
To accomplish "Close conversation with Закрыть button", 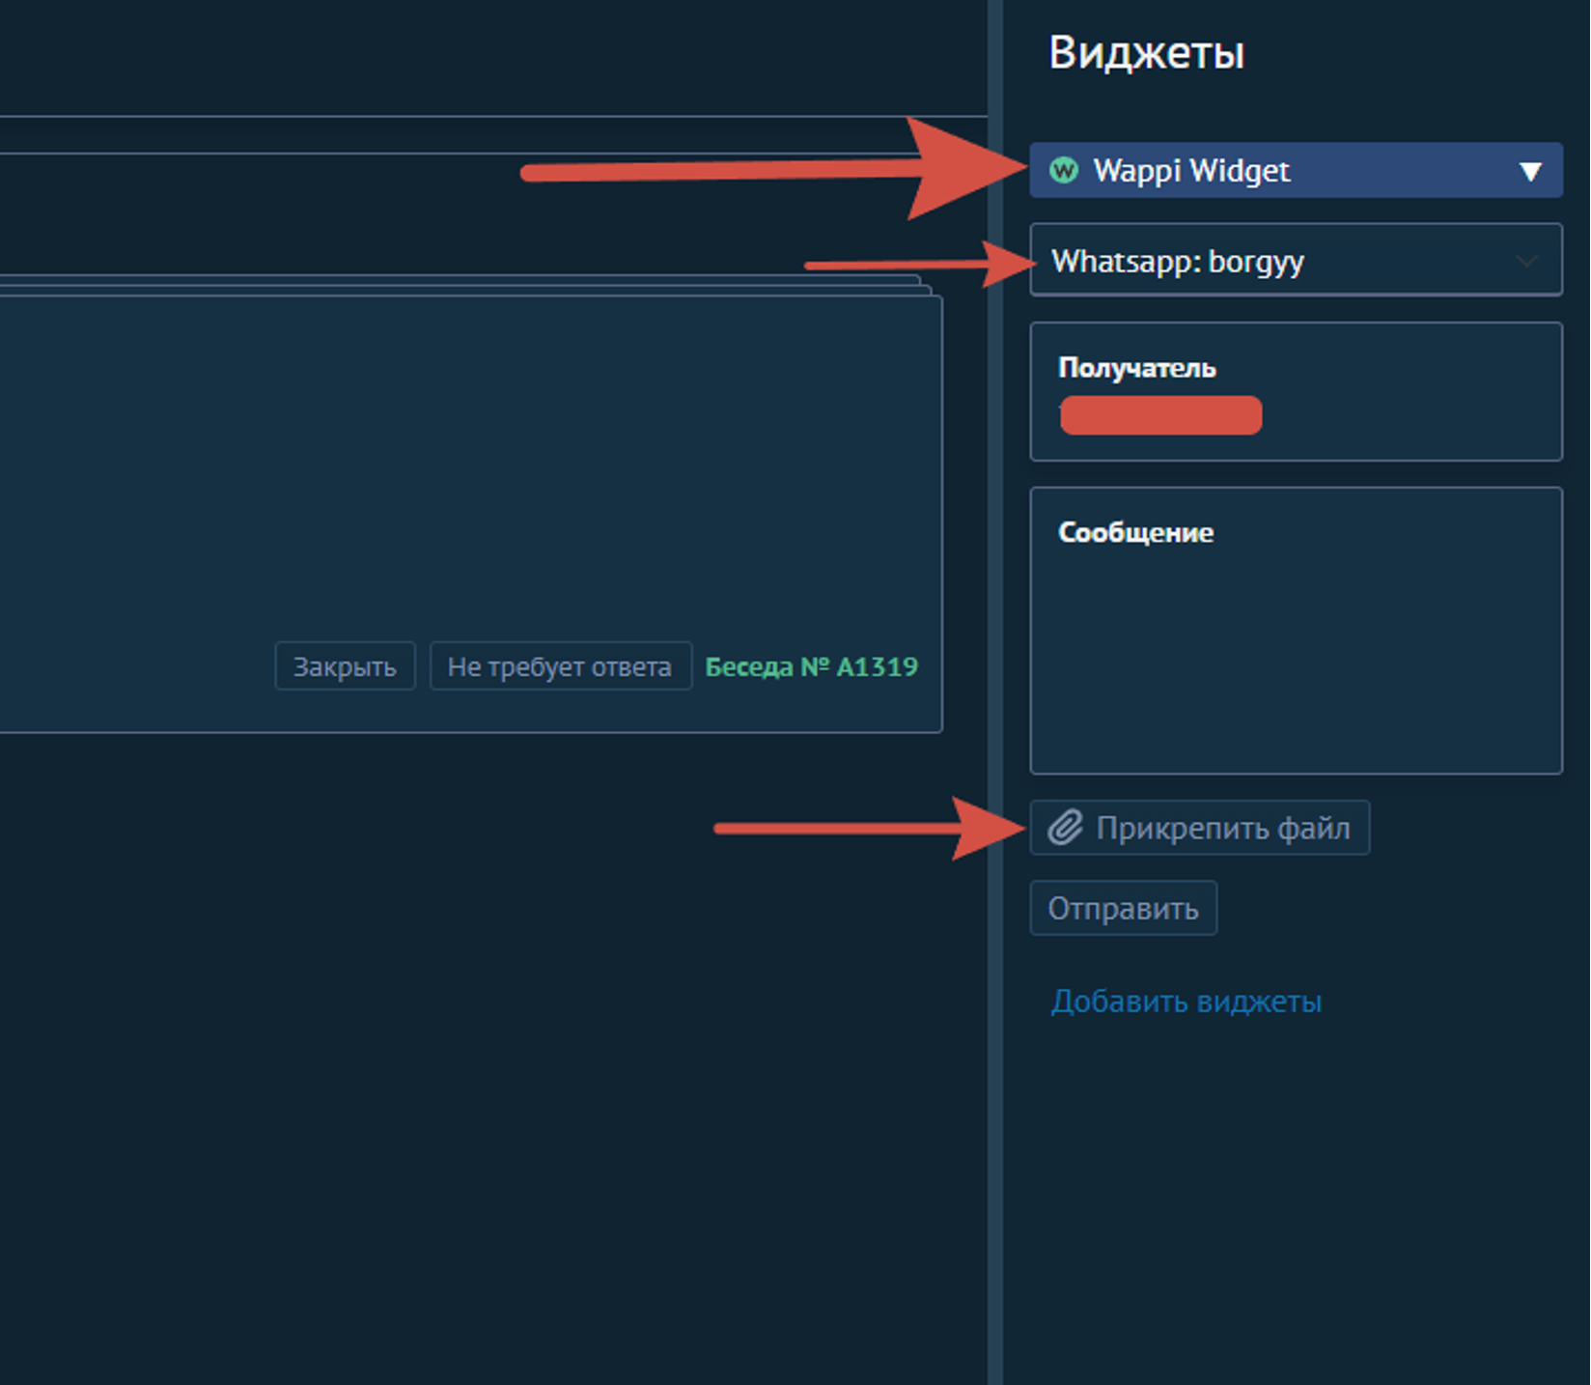I will (x=345, y=666).
